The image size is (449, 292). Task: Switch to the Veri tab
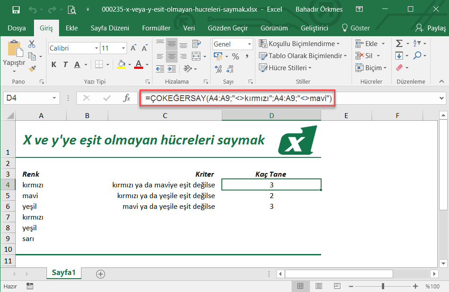tap(189, 28)
